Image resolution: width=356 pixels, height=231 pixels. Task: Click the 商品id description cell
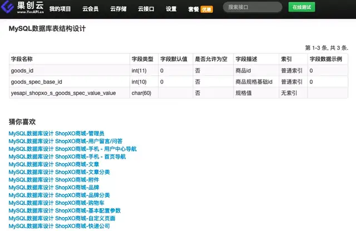(256, 71)
